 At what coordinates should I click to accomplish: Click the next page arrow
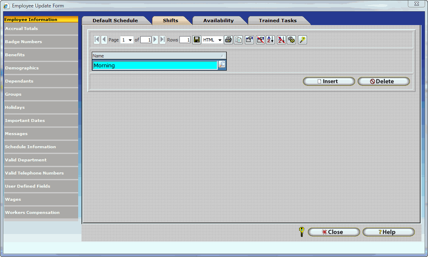click(x=155, y=40)
